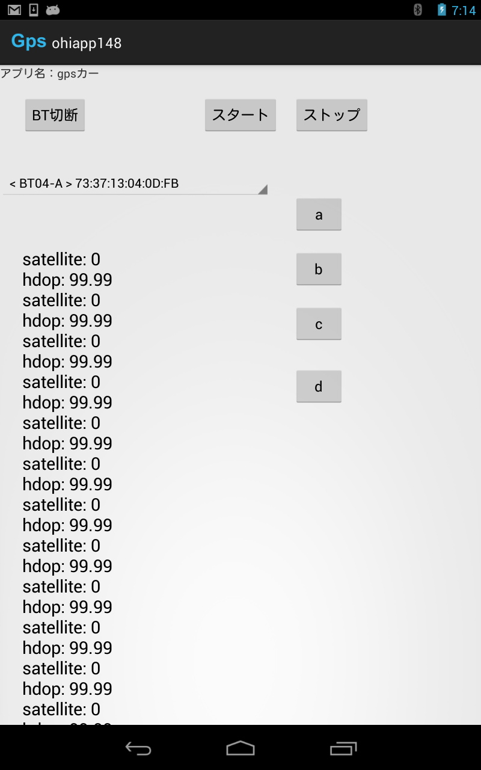This screenshot has width=481, height=770.
Task: Click button c
Action: (x=319, y=323)
